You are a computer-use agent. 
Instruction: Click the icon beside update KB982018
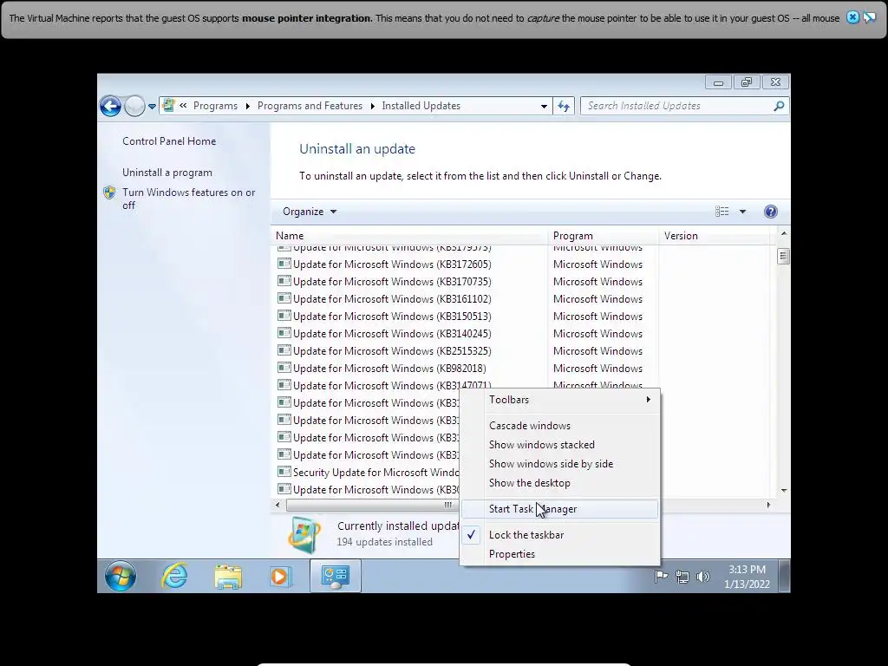pyautogui.click(x=284, y=368)
